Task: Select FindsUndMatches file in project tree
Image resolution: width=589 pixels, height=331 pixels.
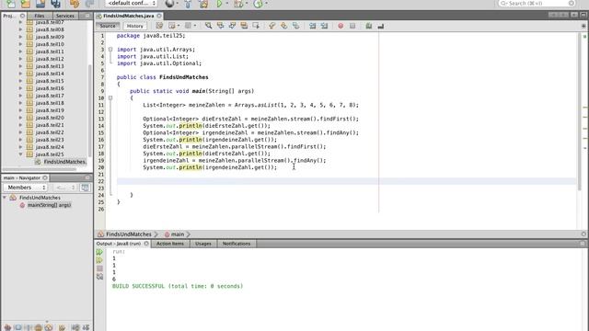Action: [x=64, y=162]
